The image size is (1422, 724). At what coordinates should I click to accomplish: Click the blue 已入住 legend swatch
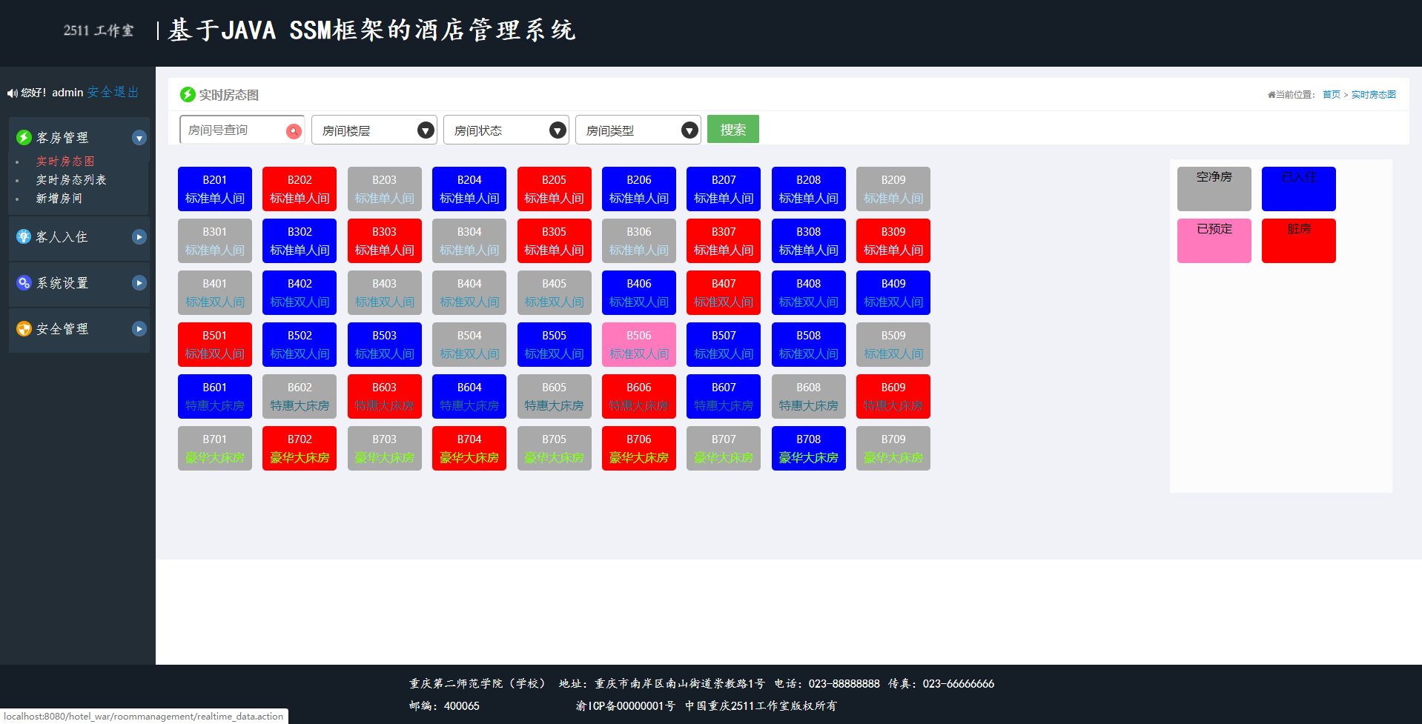tap(1299, 189)
